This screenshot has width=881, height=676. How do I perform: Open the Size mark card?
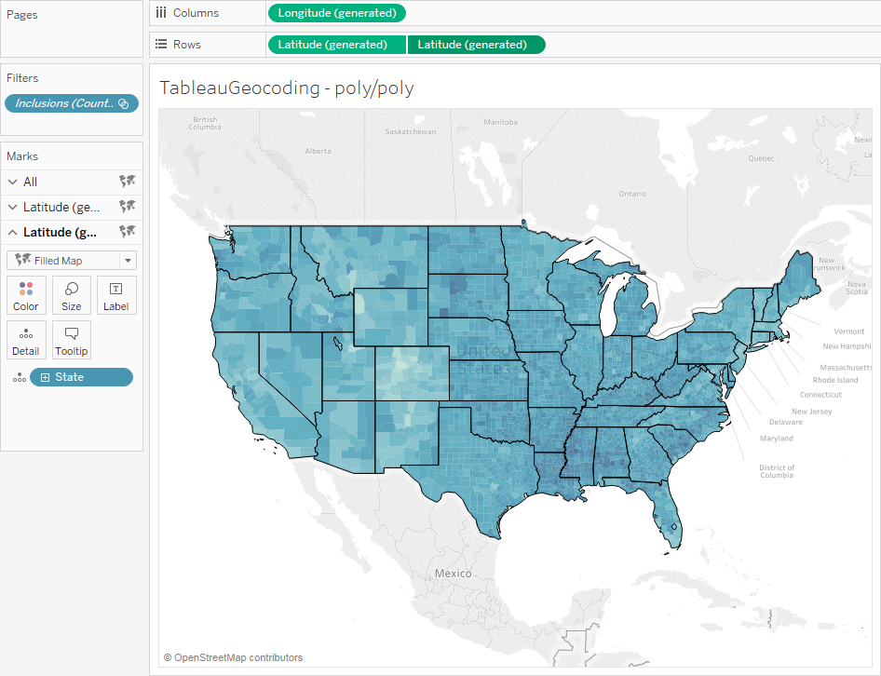(72, 294)
